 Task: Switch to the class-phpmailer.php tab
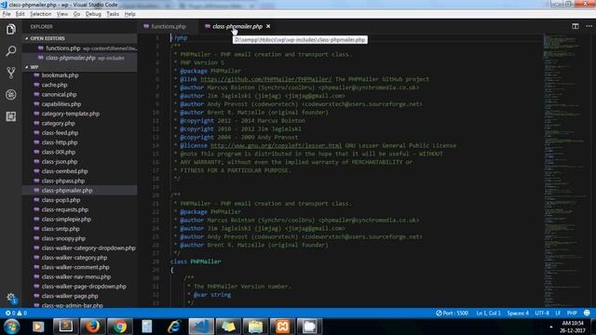(237, 26)
